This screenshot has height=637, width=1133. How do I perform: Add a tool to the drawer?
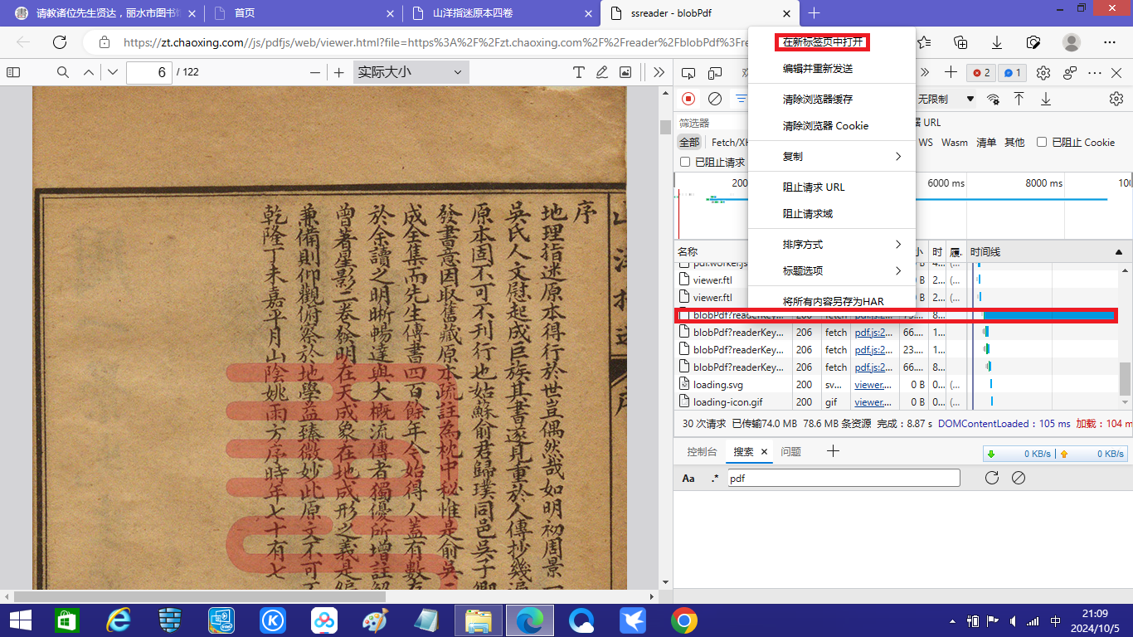834,451
